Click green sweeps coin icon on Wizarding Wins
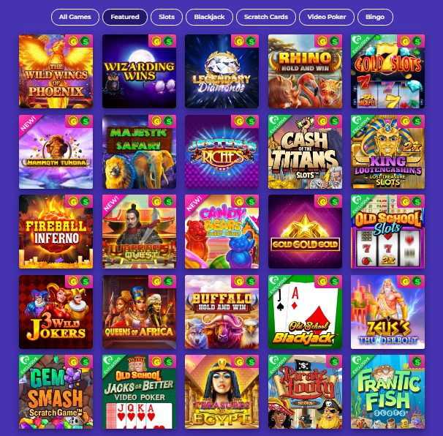The image size is (443, 436). pos(168,41)
